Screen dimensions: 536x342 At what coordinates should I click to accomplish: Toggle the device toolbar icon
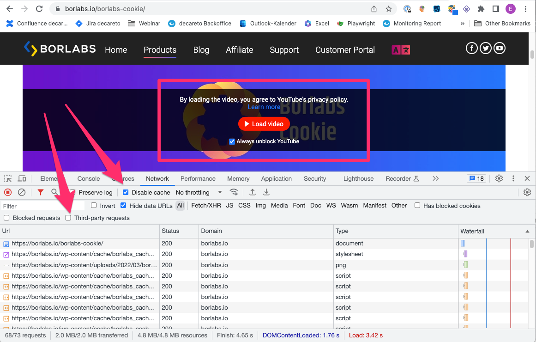22,179
